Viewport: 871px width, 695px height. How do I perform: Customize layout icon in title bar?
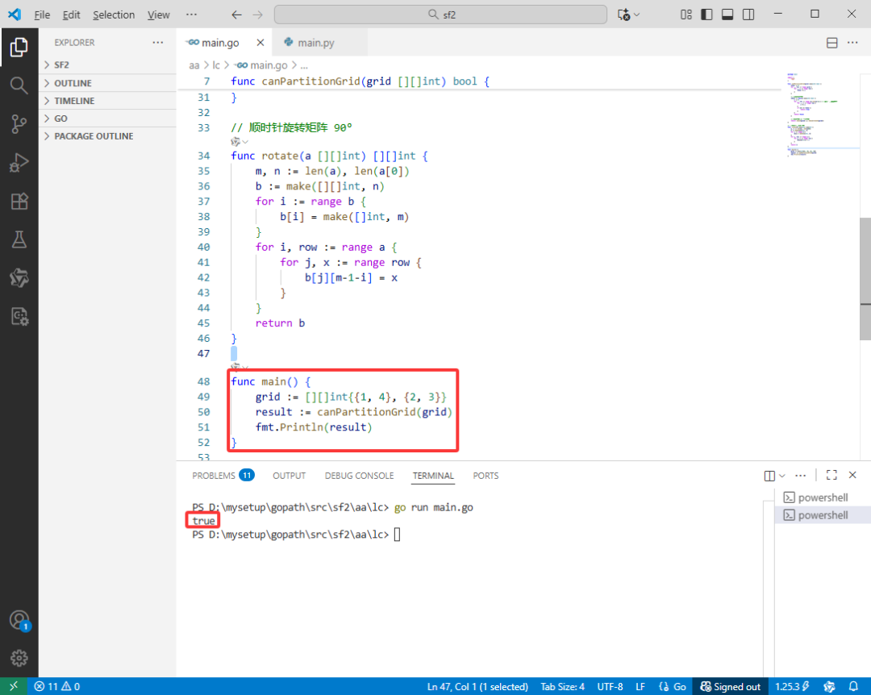point(686,15)
